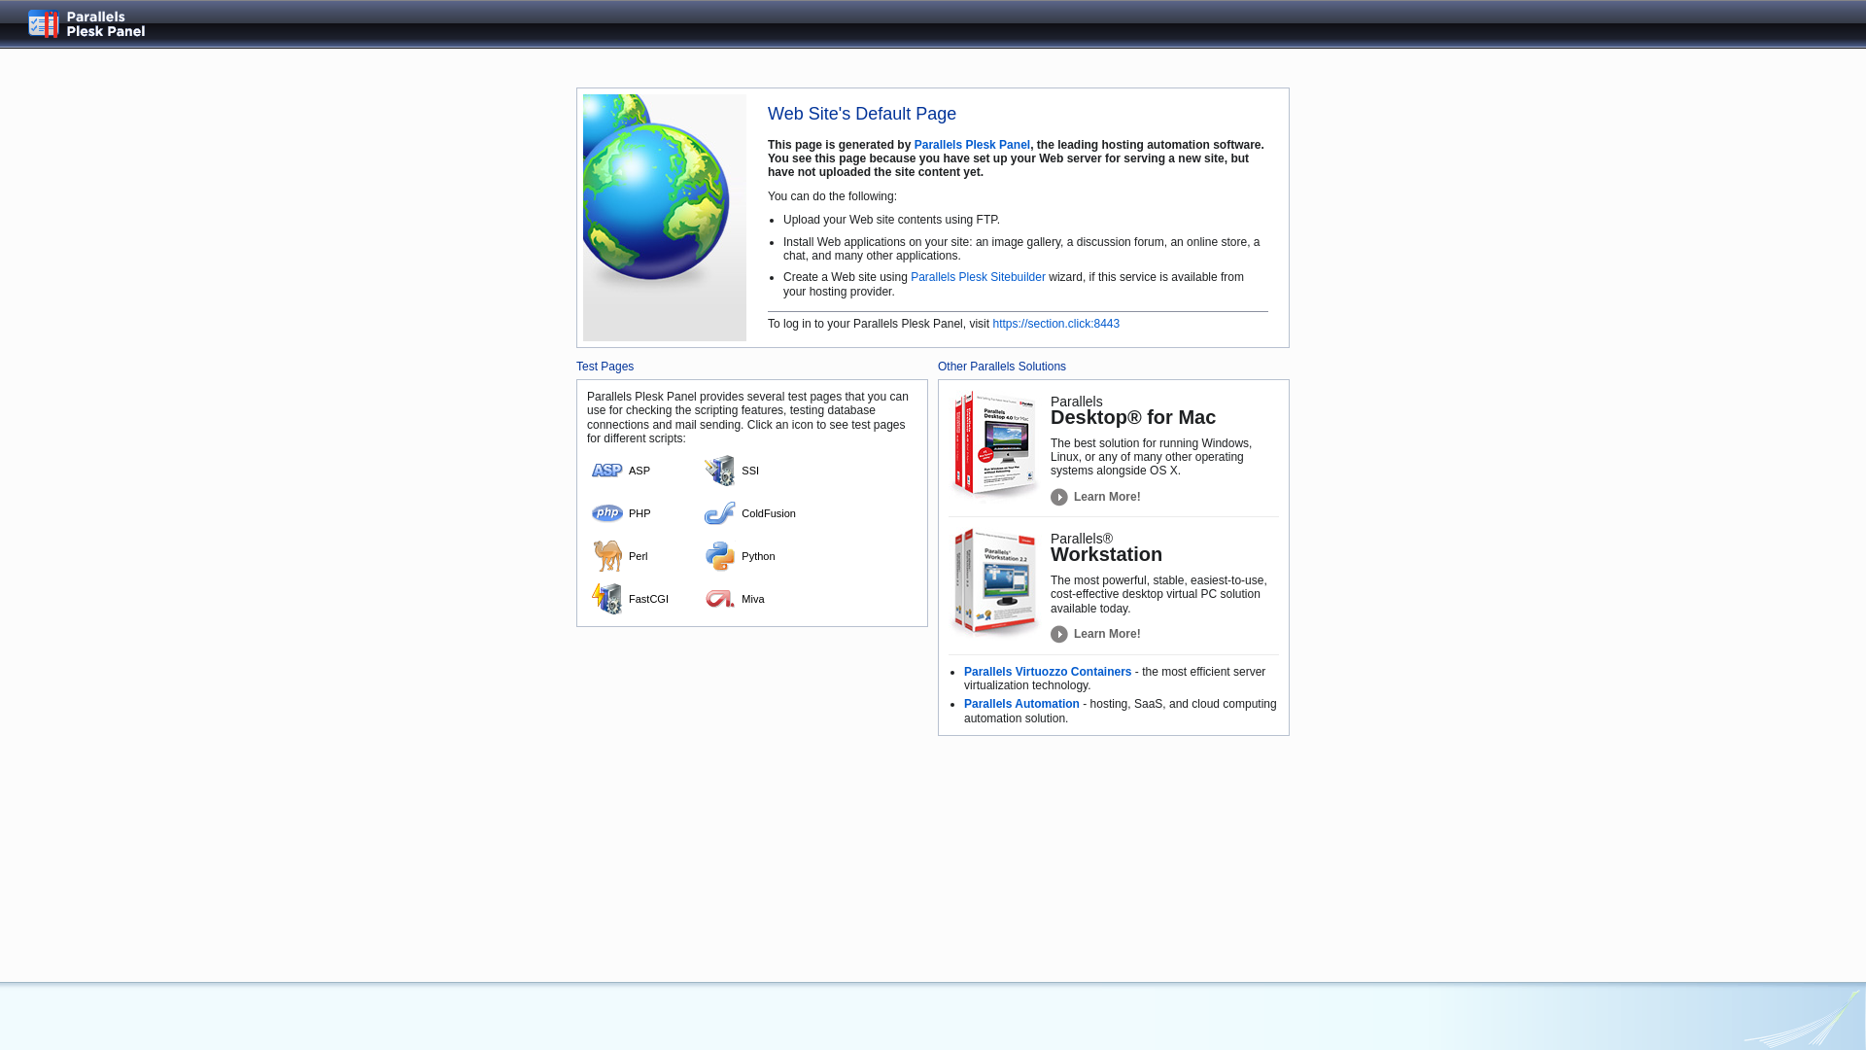1866x1050 pixels.
Task: Click the Python label
Action: click(758, 556)
